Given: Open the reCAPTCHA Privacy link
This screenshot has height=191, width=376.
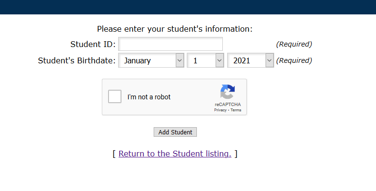Looking at the screenshot, I should click(220, 110).
